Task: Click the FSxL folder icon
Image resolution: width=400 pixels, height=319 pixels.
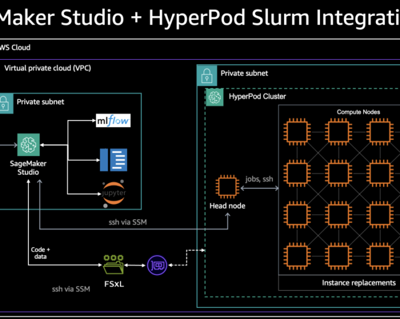Action: (114, 264)
